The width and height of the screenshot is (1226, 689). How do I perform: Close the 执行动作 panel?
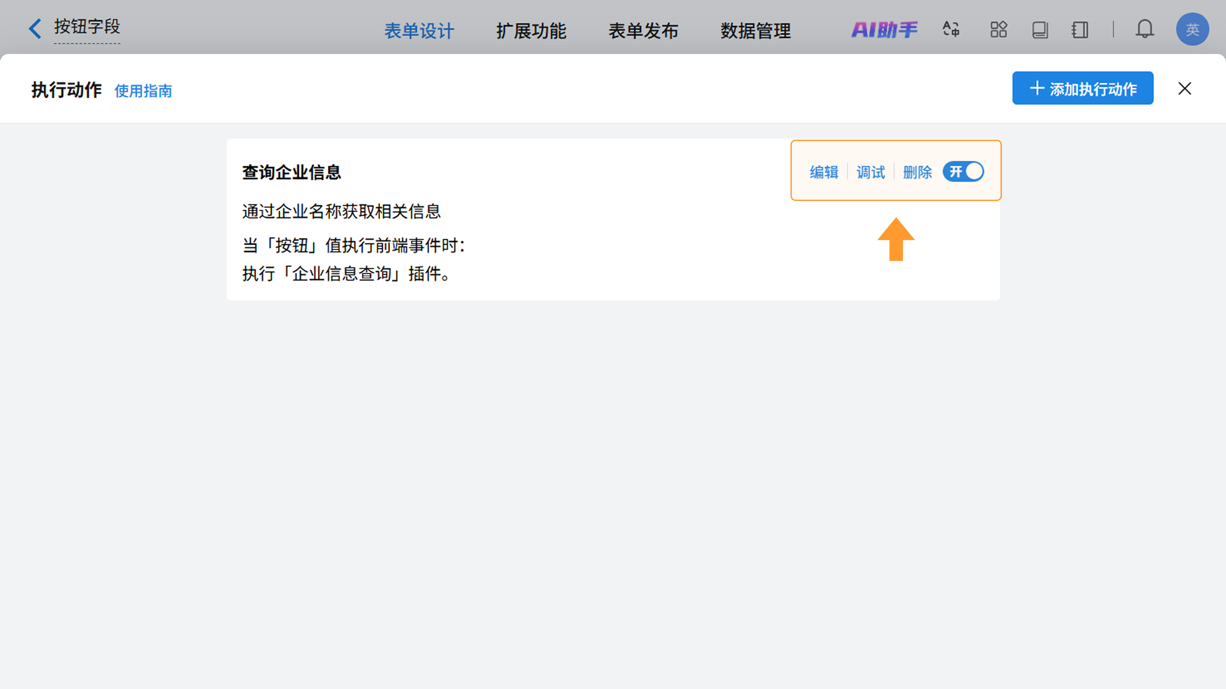click(1184, 88)
